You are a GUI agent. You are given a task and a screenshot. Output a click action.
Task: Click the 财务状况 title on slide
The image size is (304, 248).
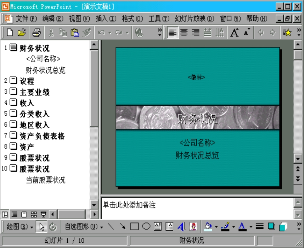(197, 119)
